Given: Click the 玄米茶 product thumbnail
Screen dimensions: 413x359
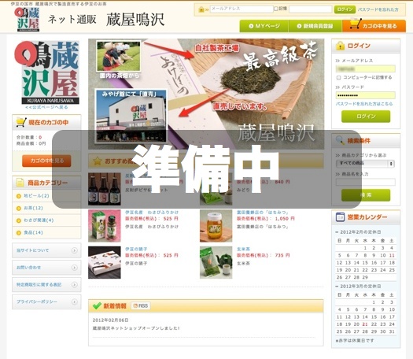Looking at the screenshot, I should point(216,262).
